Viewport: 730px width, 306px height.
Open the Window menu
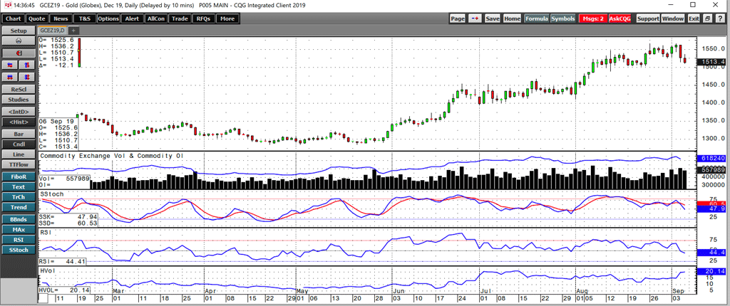(672, 19)
